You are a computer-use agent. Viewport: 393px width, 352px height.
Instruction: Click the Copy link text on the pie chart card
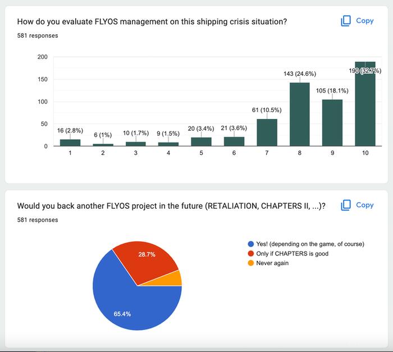[365, 205]
